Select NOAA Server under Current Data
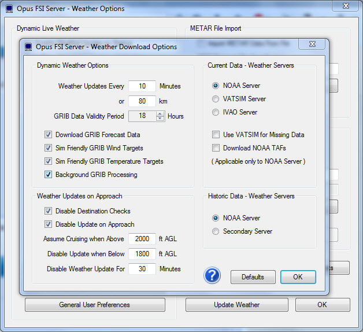363x332 pixels. point(216,86)
